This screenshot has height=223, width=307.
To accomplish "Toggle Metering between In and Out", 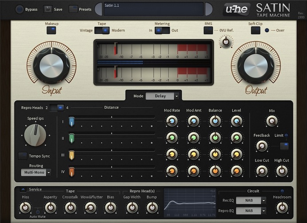I will pyautogui.click(x=162, y=30).
